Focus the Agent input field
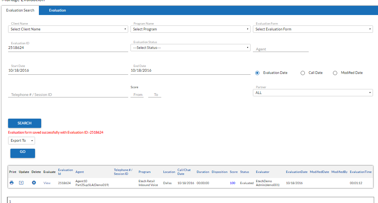Viewport: 378px width, 203px height. click(x=281, y=49)
